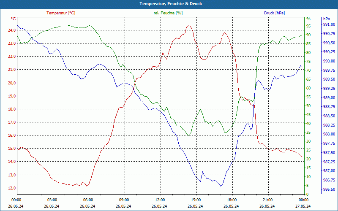
Task: Click the 988,50 pressure axis value
Action: [329, 116]
